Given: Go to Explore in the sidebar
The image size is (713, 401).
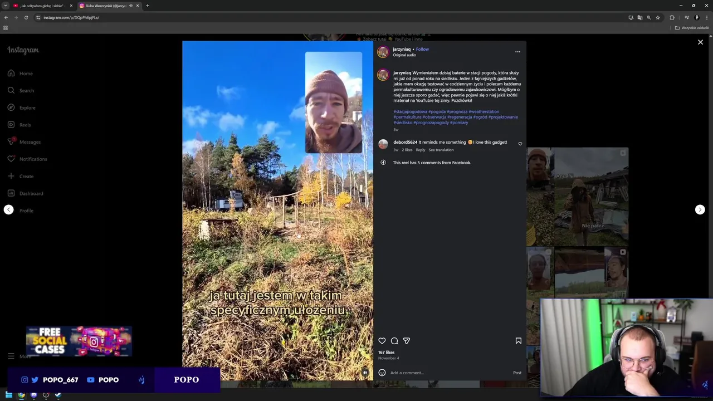Looking at the screenshot, I should 21,107.
